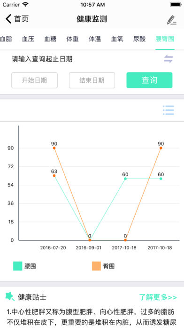Viewport: 184px width, 328px height.
Task: Click the 72 y-axis value
Action: (11, 166)
